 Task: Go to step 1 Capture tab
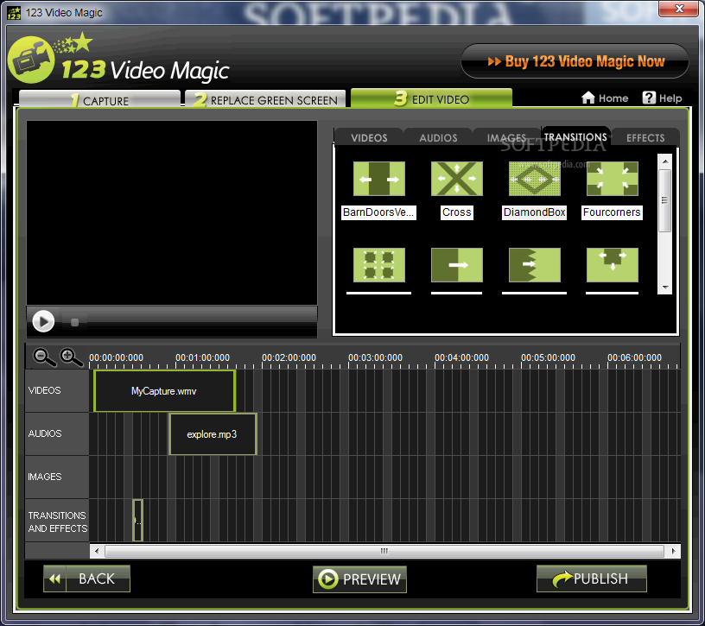click(x=100, y=99)
